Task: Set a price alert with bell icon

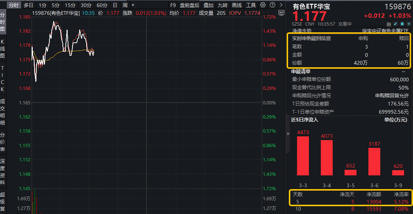Action: [x=402, y=24]
